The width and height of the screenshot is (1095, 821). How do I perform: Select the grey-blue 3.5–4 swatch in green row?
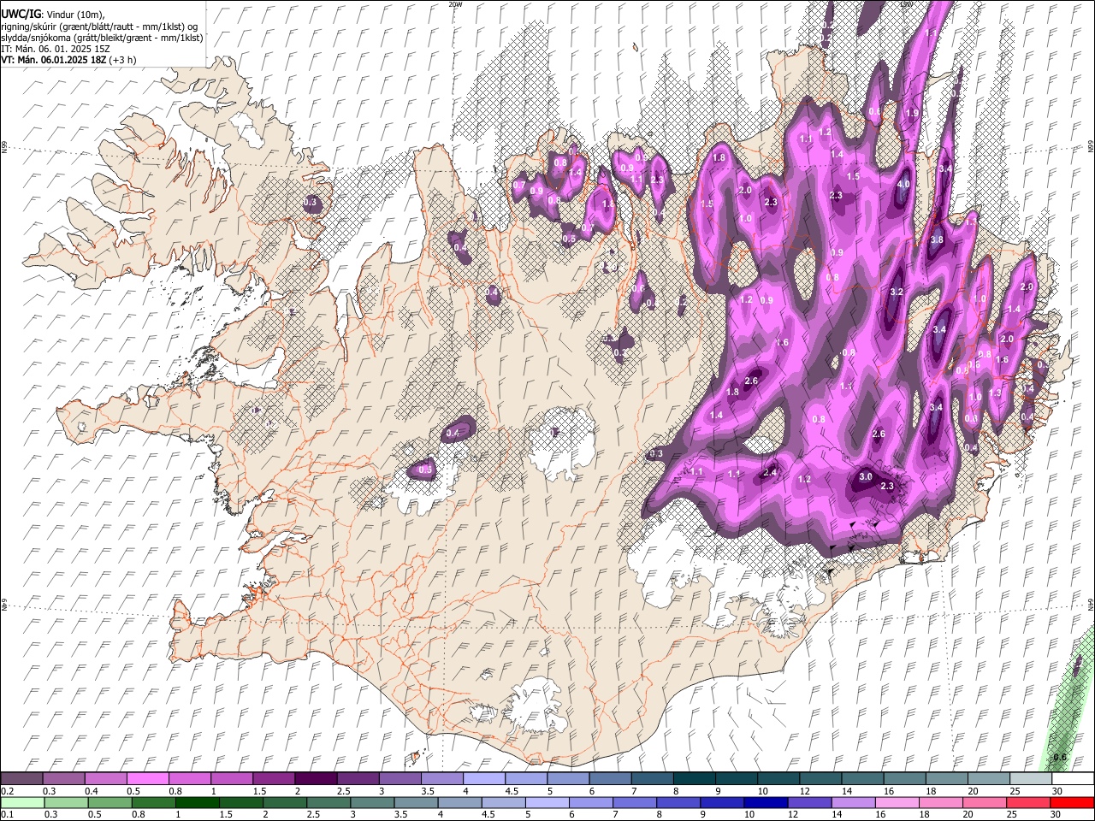click(415, 803)
